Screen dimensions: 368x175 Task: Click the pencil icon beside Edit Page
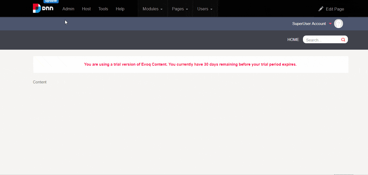click(321, 9)
